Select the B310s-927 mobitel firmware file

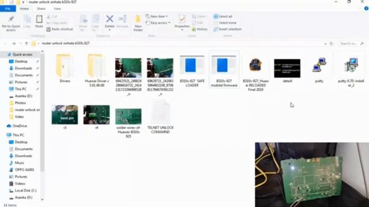(x=224, y=70)
